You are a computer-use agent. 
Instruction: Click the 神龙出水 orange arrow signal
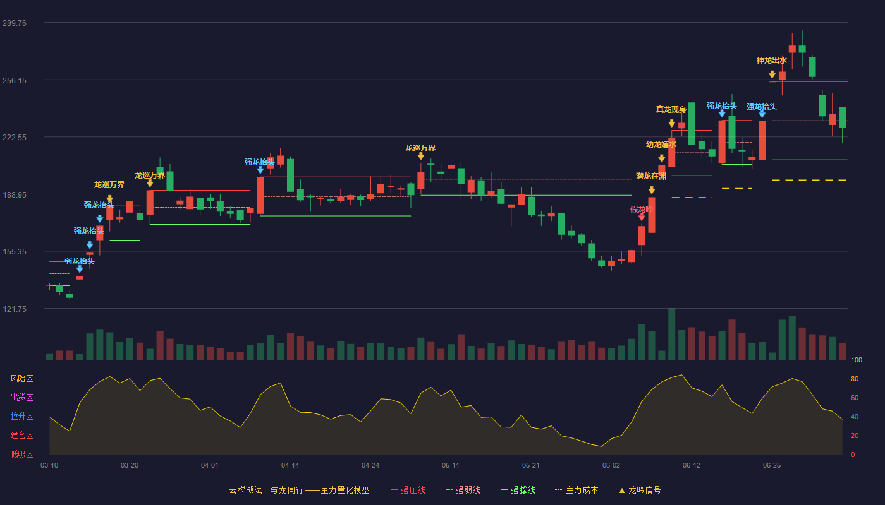772,74
